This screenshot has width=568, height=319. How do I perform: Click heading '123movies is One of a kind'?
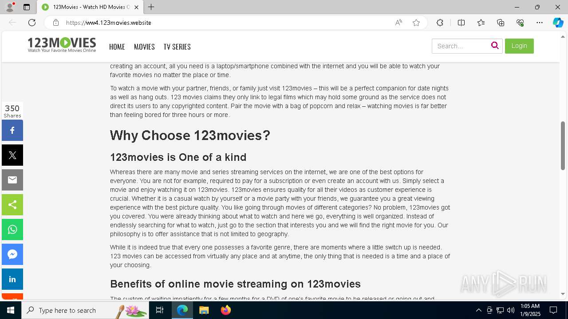click(x=178, y=157)
